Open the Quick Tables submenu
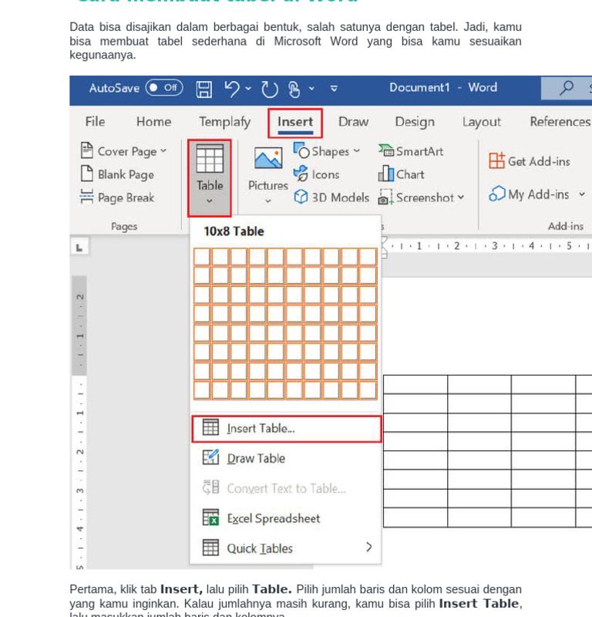 (x=285, y=548)
